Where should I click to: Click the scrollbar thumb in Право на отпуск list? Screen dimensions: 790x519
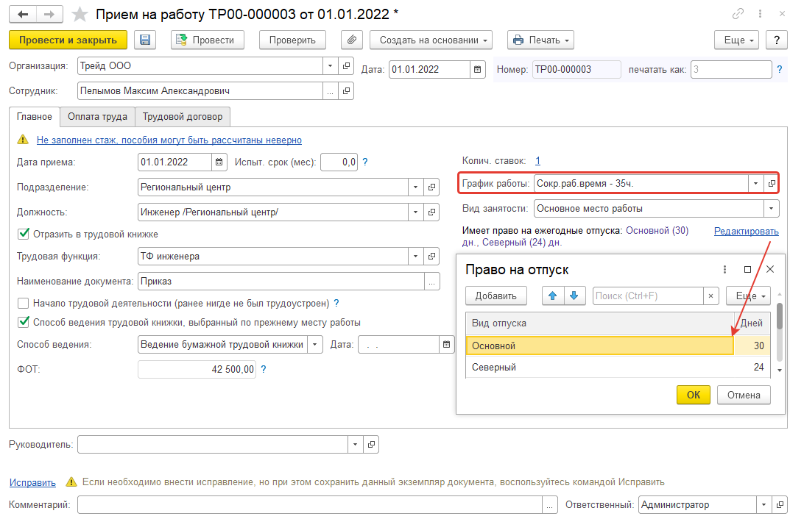coord(780,316)
